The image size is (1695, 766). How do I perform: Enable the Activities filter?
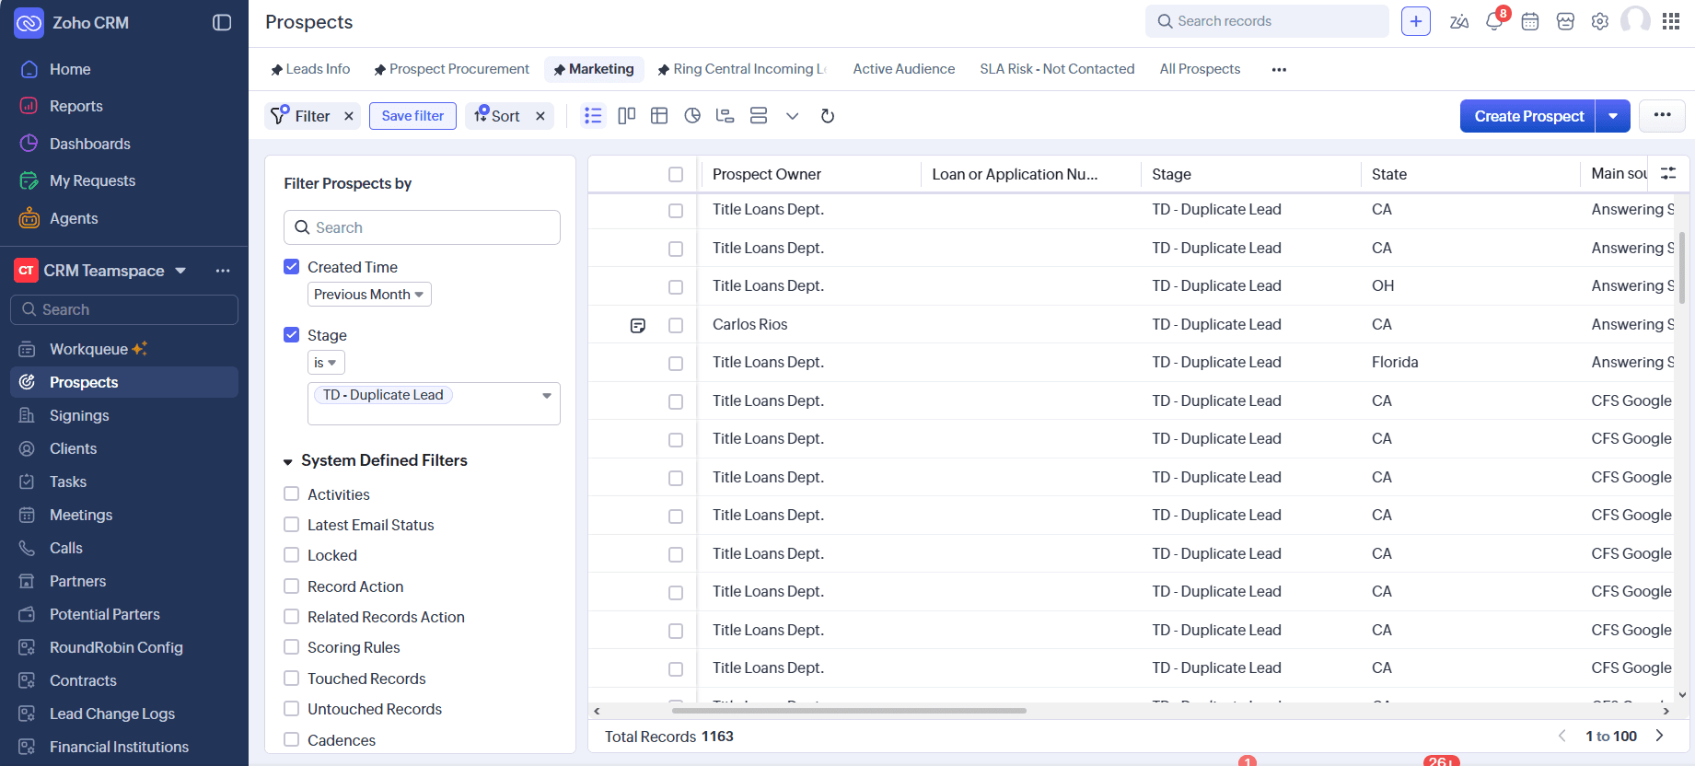(292, 494)
